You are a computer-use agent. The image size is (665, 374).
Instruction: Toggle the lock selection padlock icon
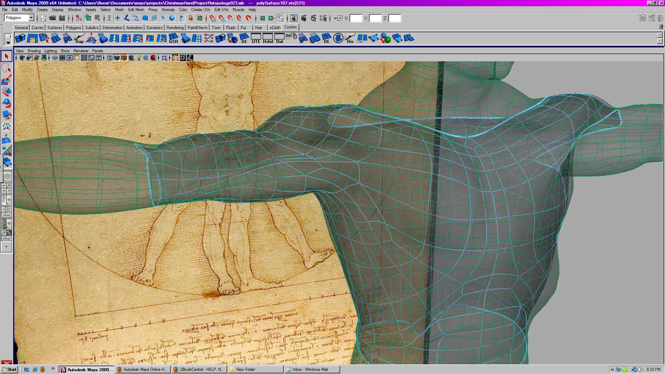(x=190, y=18)
